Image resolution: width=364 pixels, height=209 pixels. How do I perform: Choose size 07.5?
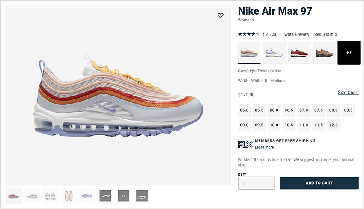tap(319, 110)
